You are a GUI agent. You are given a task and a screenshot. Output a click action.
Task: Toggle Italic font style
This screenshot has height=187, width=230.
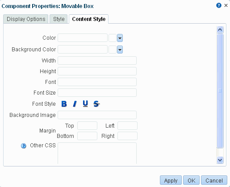75,104
